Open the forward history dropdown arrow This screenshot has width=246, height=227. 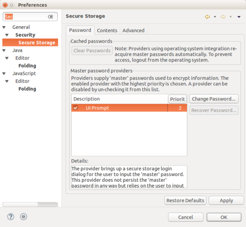231,17
